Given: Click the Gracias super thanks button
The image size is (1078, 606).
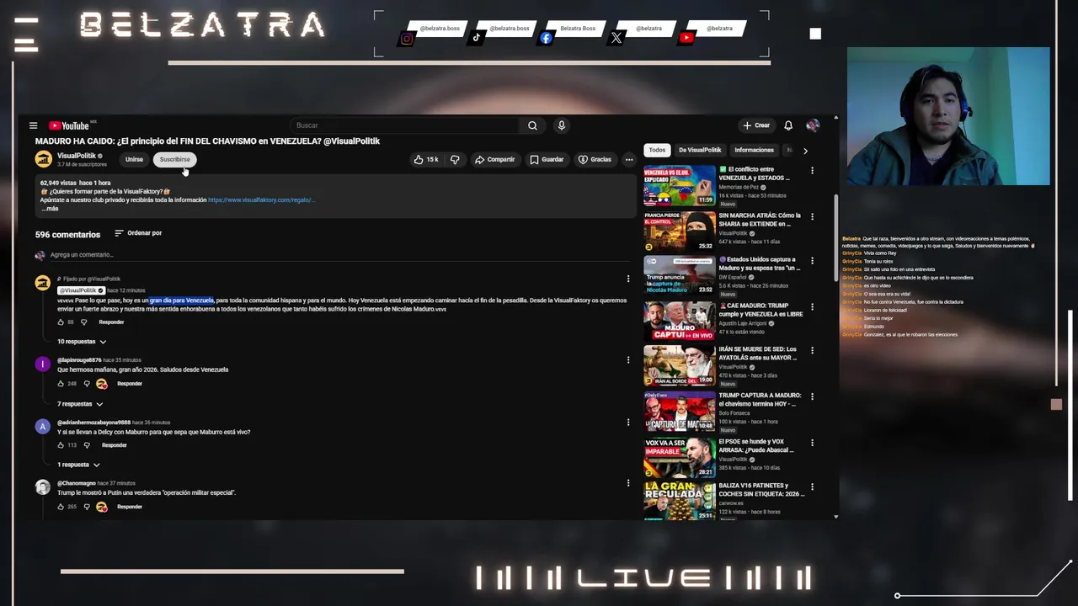Looking at the screenshot, I should click(x=595, y=159).
